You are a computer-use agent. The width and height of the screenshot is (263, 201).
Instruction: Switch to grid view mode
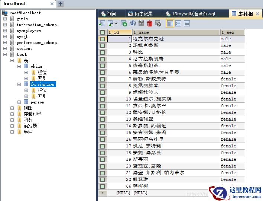tap(170, 23)
